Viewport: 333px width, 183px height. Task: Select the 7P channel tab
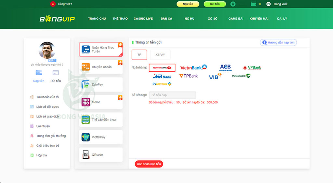[x=139, y=55]
